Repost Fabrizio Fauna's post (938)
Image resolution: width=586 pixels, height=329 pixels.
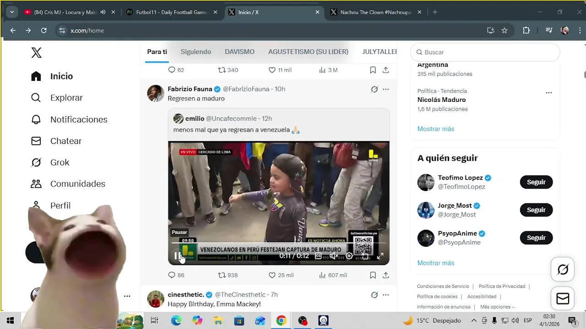(x=228, y=275)
